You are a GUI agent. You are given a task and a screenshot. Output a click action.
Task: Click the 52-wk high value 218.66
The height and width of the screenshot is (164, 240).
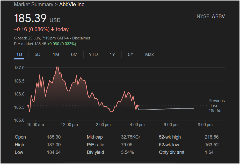click(x=212, y=137)
